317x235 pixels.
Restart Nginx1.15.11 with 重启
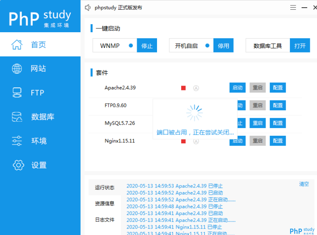[257, 141]
